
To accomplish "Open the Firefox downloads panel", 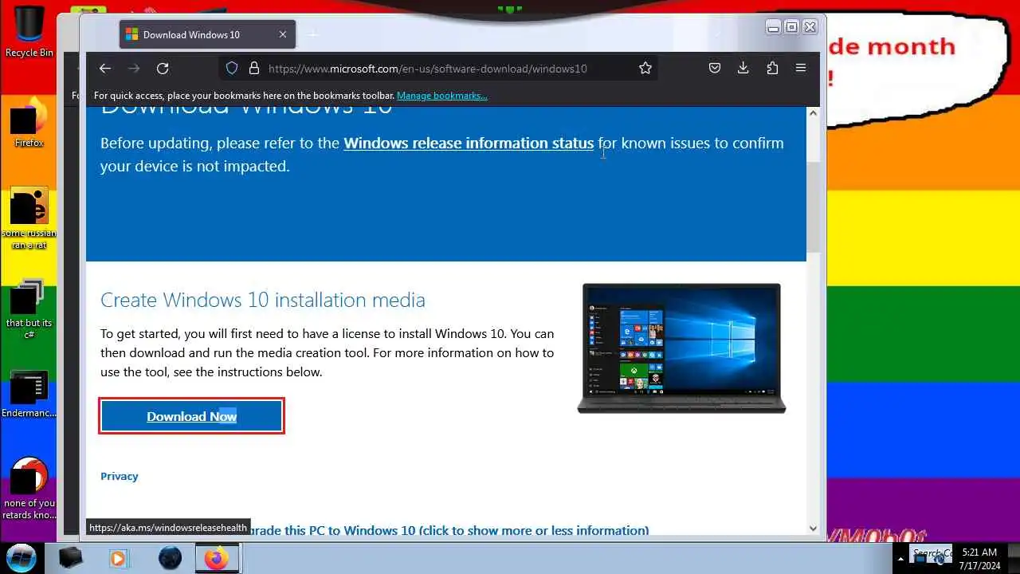I will 743,69.
